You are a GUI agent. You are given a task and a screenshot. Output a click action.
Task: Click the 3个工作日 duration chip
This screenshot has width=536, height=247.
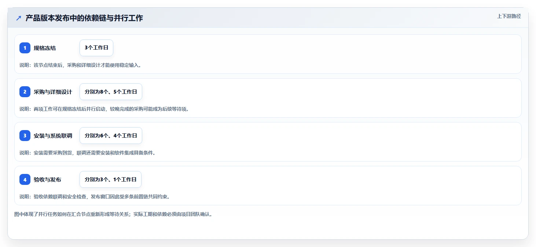(x=96, y=48)
